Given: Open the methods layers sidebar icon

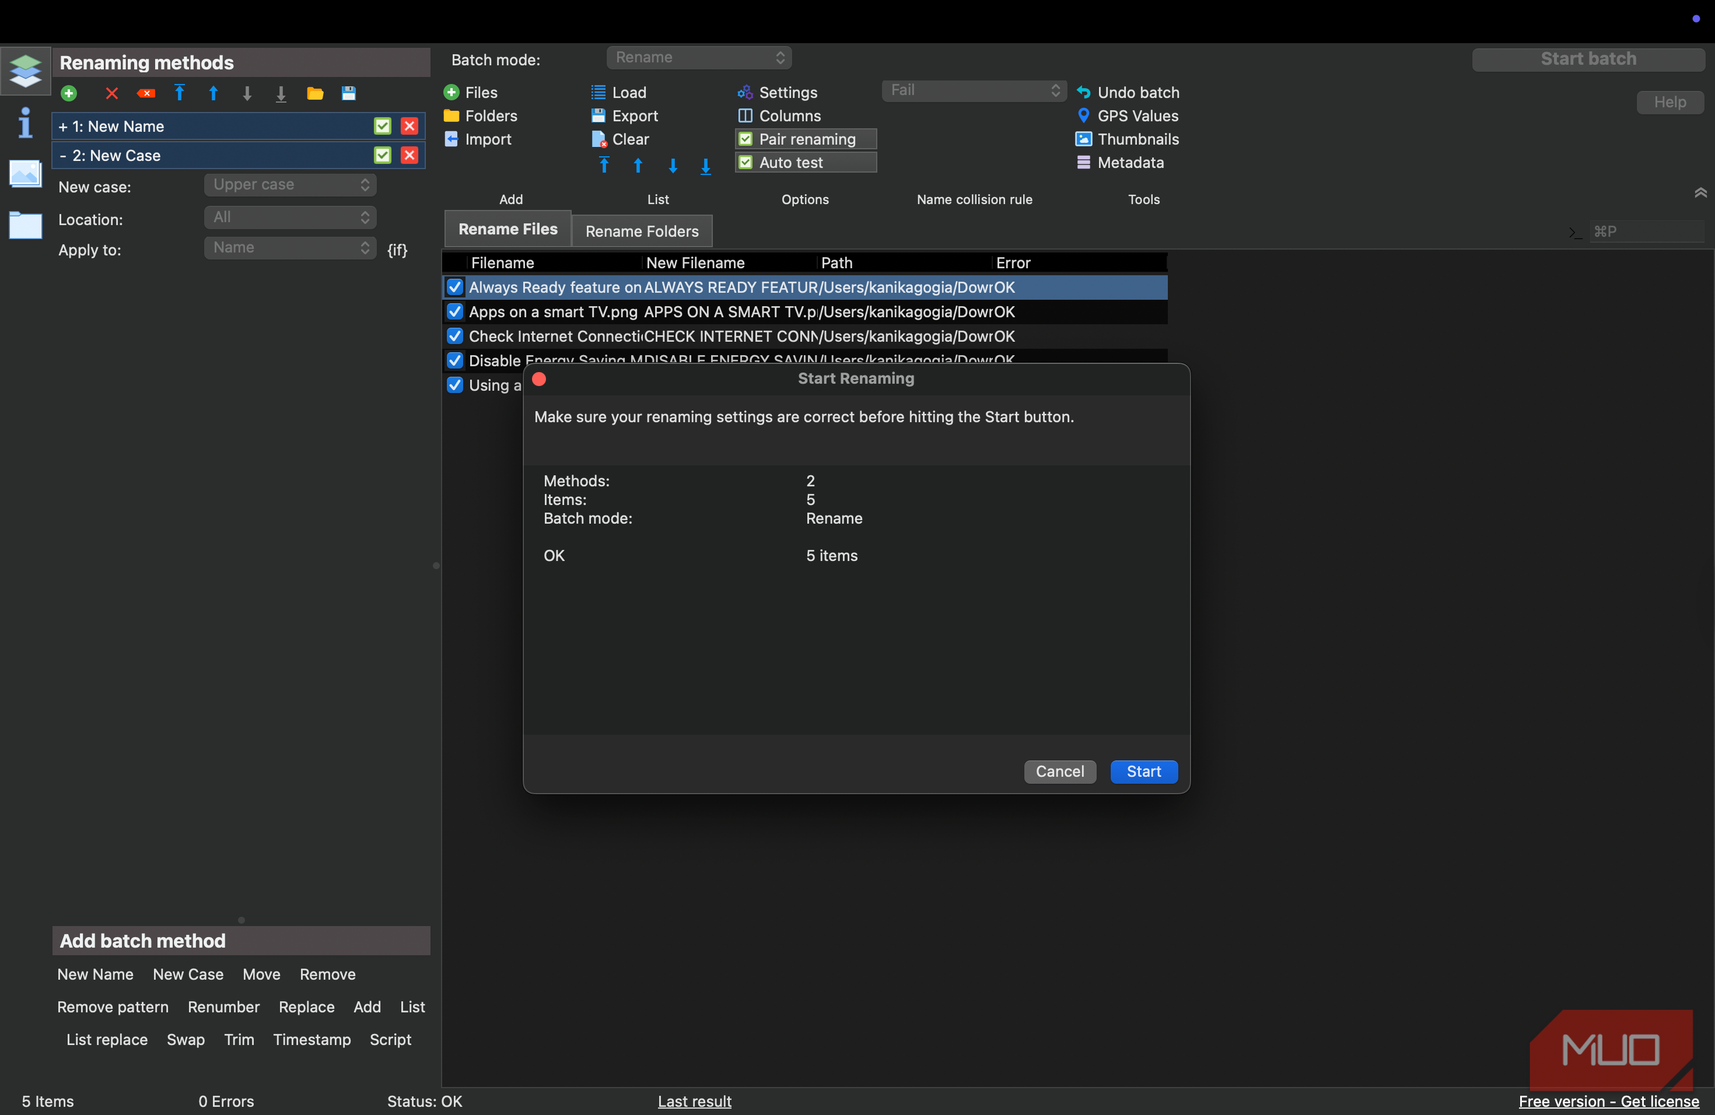Looking at the screenshot, I should [x=26, y=71].
